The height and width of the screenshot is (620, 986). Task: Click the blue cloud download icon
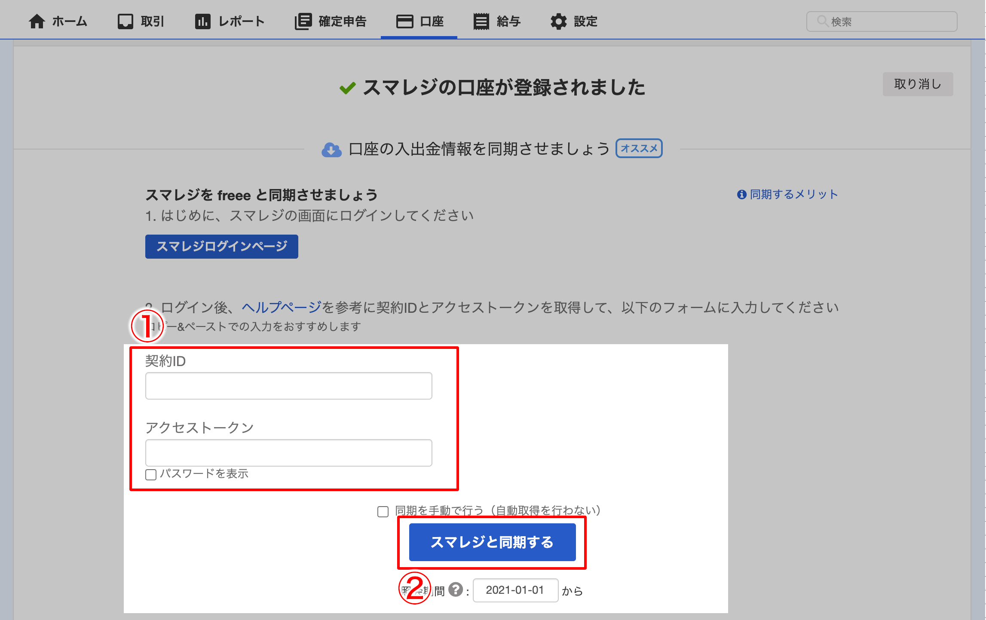point(331,150)
